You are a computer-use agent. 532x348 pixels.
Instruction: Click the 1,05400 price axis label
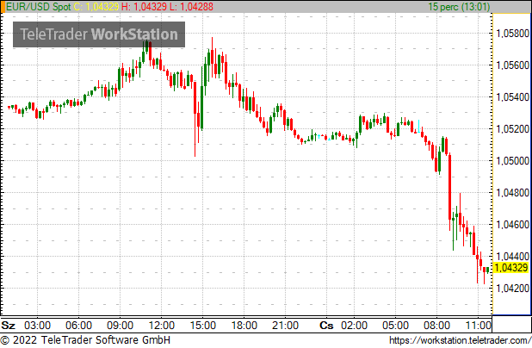click(x=513, y=97)
